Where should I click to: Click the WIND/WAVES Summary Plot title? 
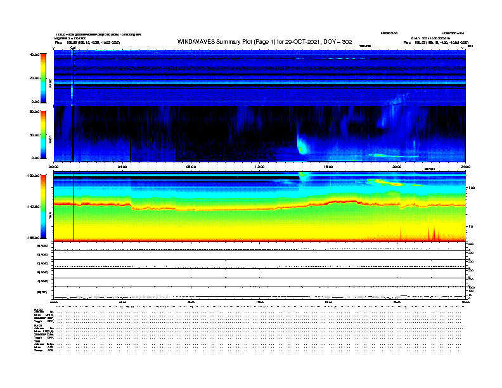[x=264, y=42]
